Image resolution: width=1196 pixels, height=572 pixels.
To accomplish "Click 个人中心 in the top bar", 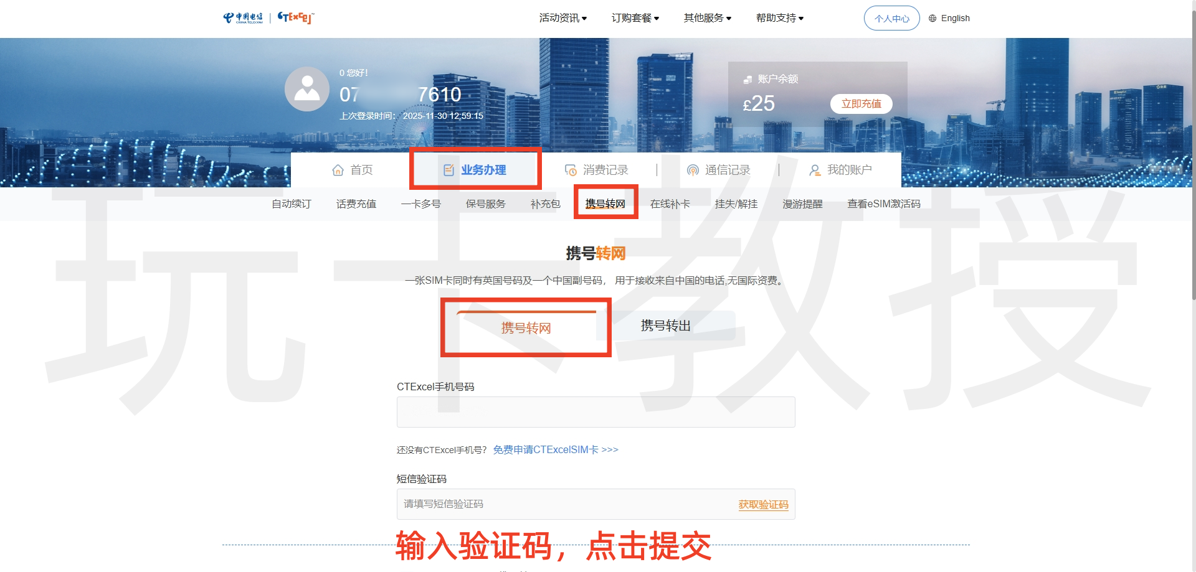I will click(891, 18).
